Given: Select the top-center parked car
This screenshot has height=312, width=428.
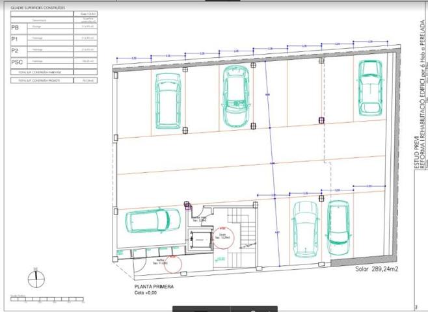Looking at the screenshot, I should coord(235,97).
